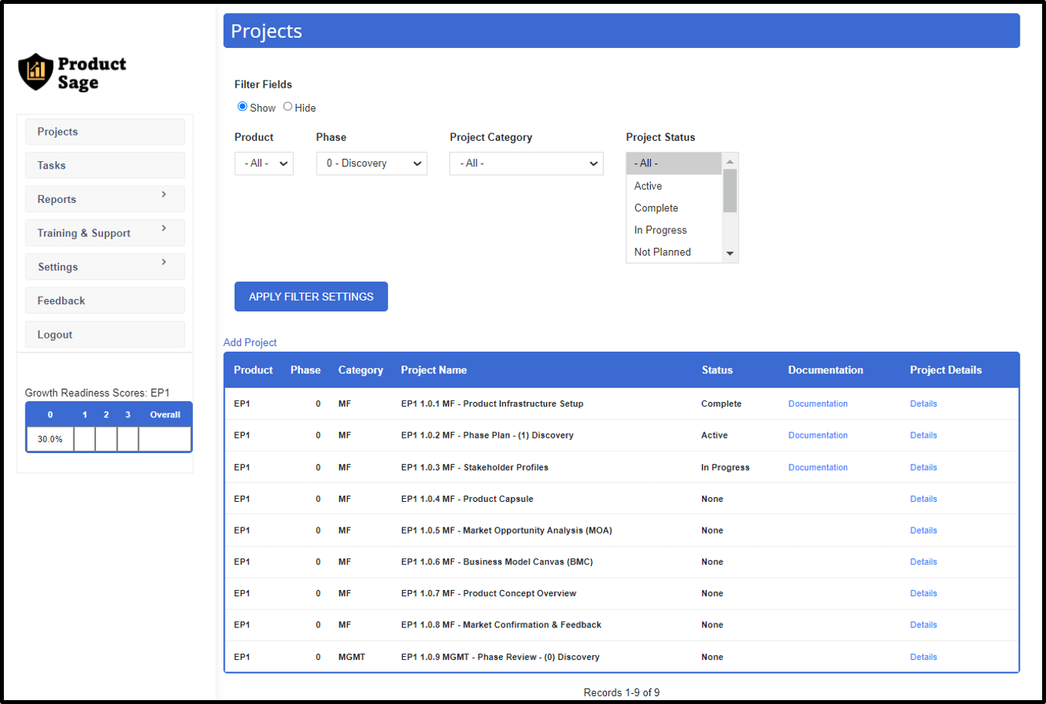The width and height of the screenshot is (1046, 704).
Task: Expand the Training & Support chevron
Action: (x=163, y=228)
